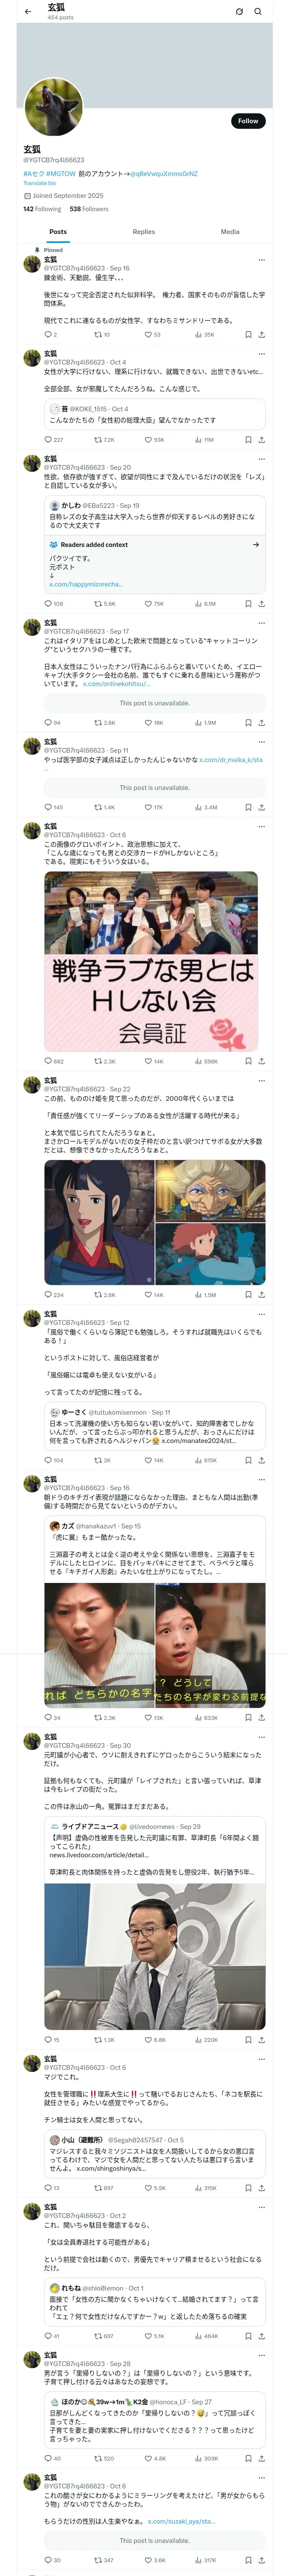This screenshot has width=289, height=2576.
Task: Go back using the arrow icon
Action: click(x=28, y=12)
